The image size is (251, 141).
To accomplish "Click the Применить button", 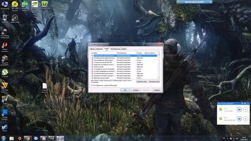I will (x=146, y=90).
